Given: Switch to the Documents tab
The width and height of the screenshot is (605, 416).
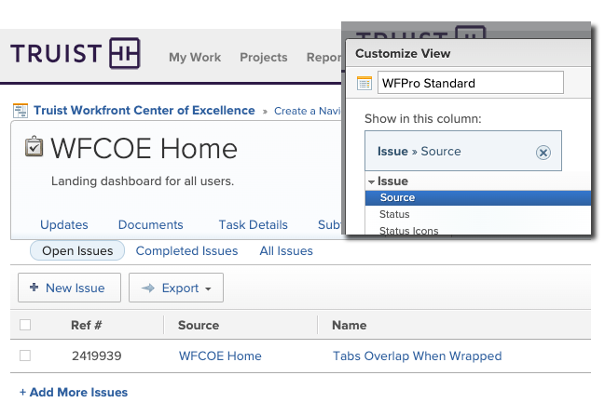Looking at the screenshot, I should coord(150,224).
